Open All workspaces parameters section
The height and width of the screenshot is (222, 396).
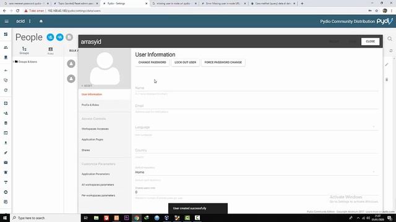tap(105, 185)
